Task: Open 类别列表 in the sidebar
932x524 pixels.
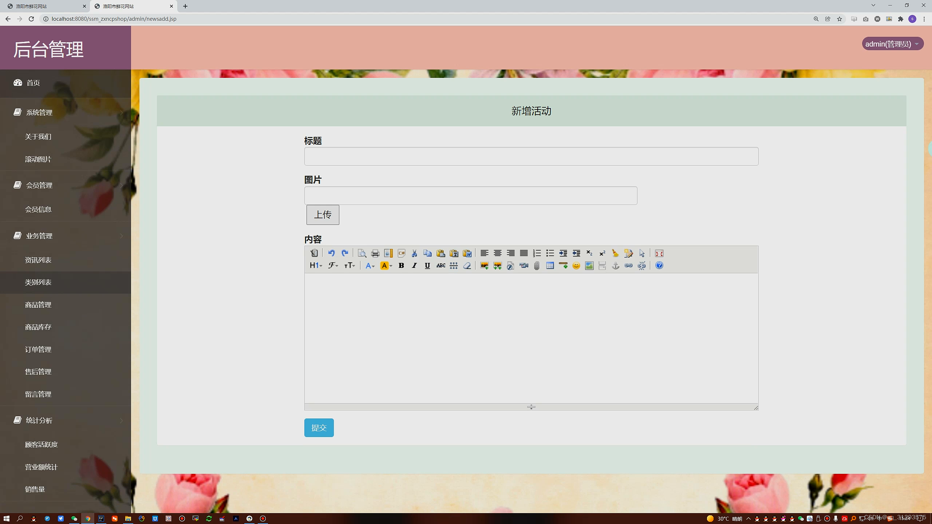Action: pyautogui.click(x=66, y=282)
